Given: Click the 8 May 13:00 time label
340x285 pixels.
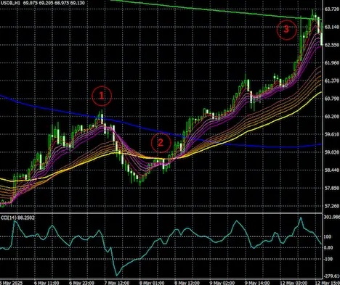Looking at the screenshot, I should pyautogui.click(x=187, y=283).
